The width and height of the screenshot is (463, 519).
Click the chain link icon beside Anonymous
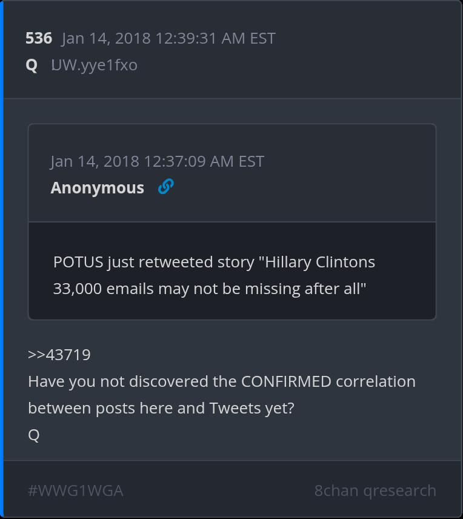point(165,187)
